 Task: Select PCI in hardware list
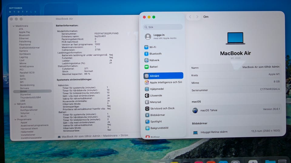[x=22, y=70]
